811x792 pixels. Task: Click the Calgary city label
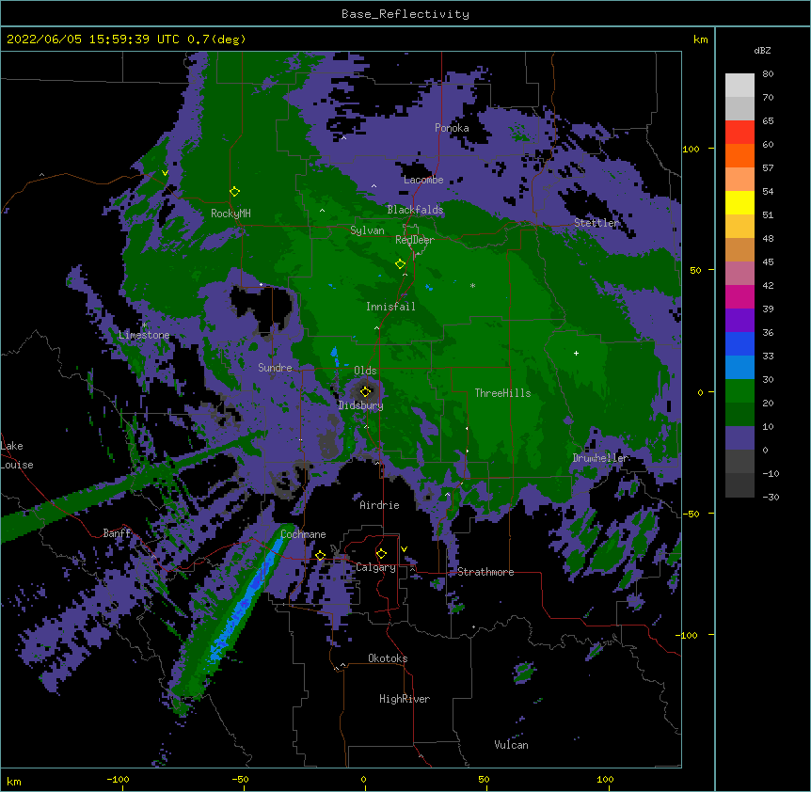pos(375,567)
